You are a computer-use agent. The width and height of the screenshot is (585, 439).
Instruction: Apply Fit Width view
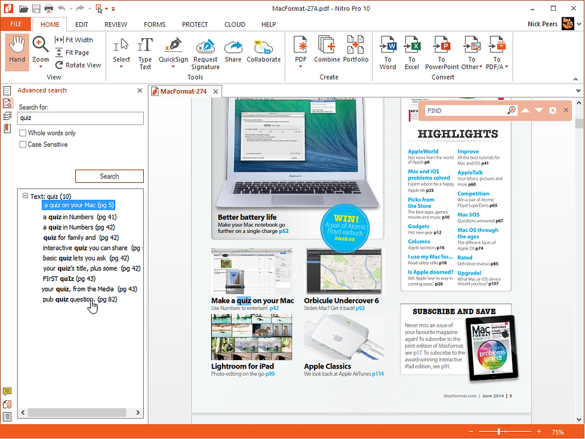point(74,40)
